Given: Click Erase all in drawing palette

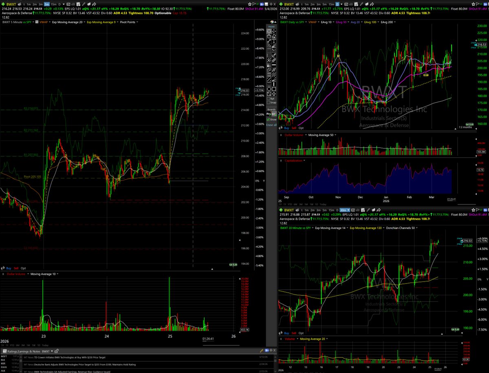Looking at the screenshot, I should [x=271, y=125].
